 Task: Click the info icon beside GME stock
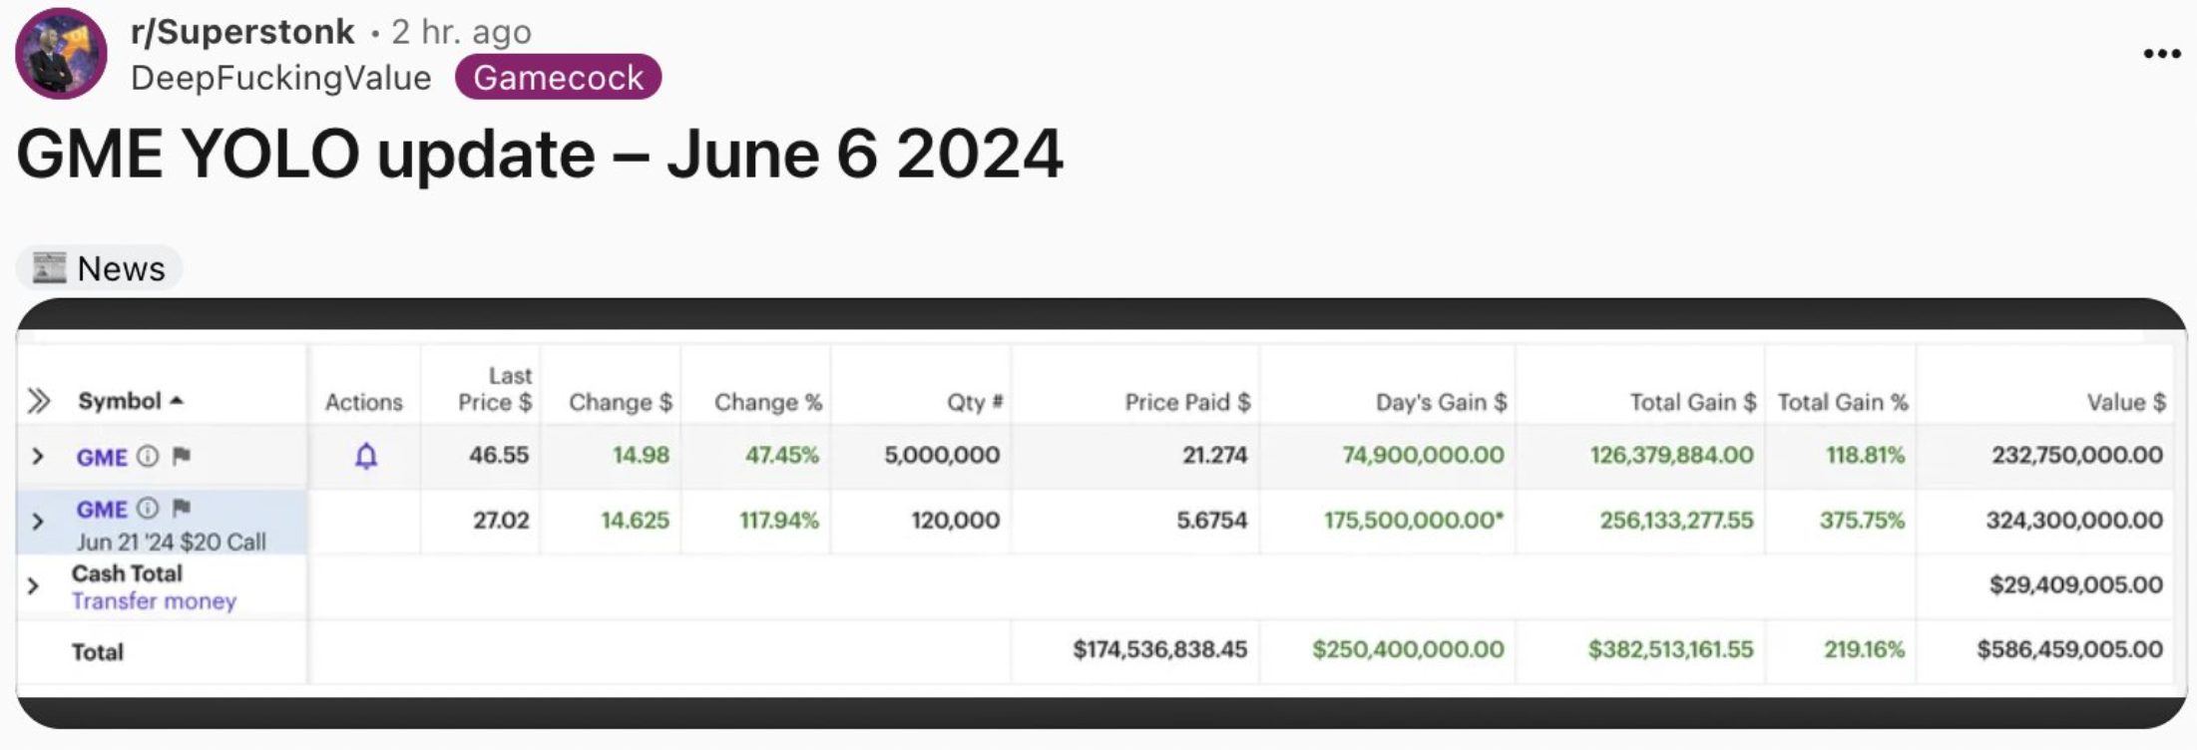[148, 456]
